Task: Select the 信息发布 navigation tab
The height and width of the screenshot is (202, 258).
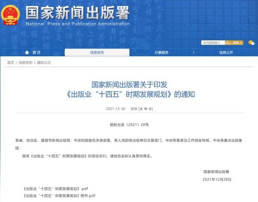Action: [97, 52]
